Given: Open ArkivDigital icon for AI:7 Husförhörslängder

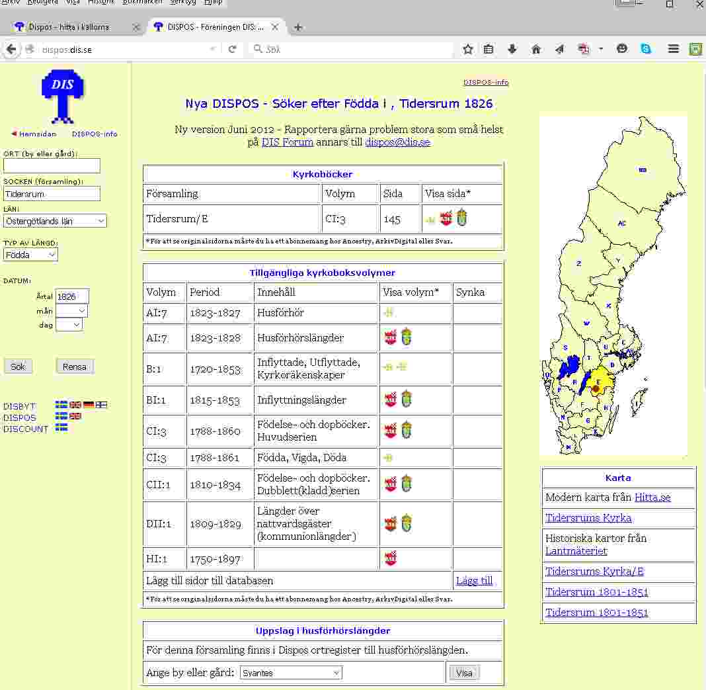Looking at the screenshot, I should [x=391, y=337].
